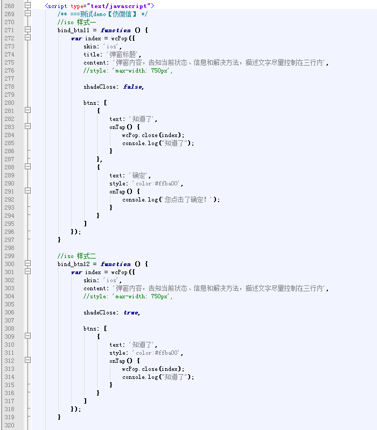Click closing bracket ] on line 317

point(85,401)
